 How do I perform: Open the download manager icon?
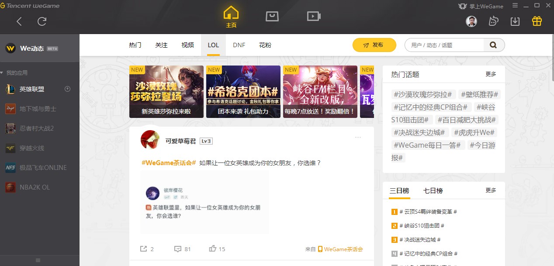tap(515, 21)
